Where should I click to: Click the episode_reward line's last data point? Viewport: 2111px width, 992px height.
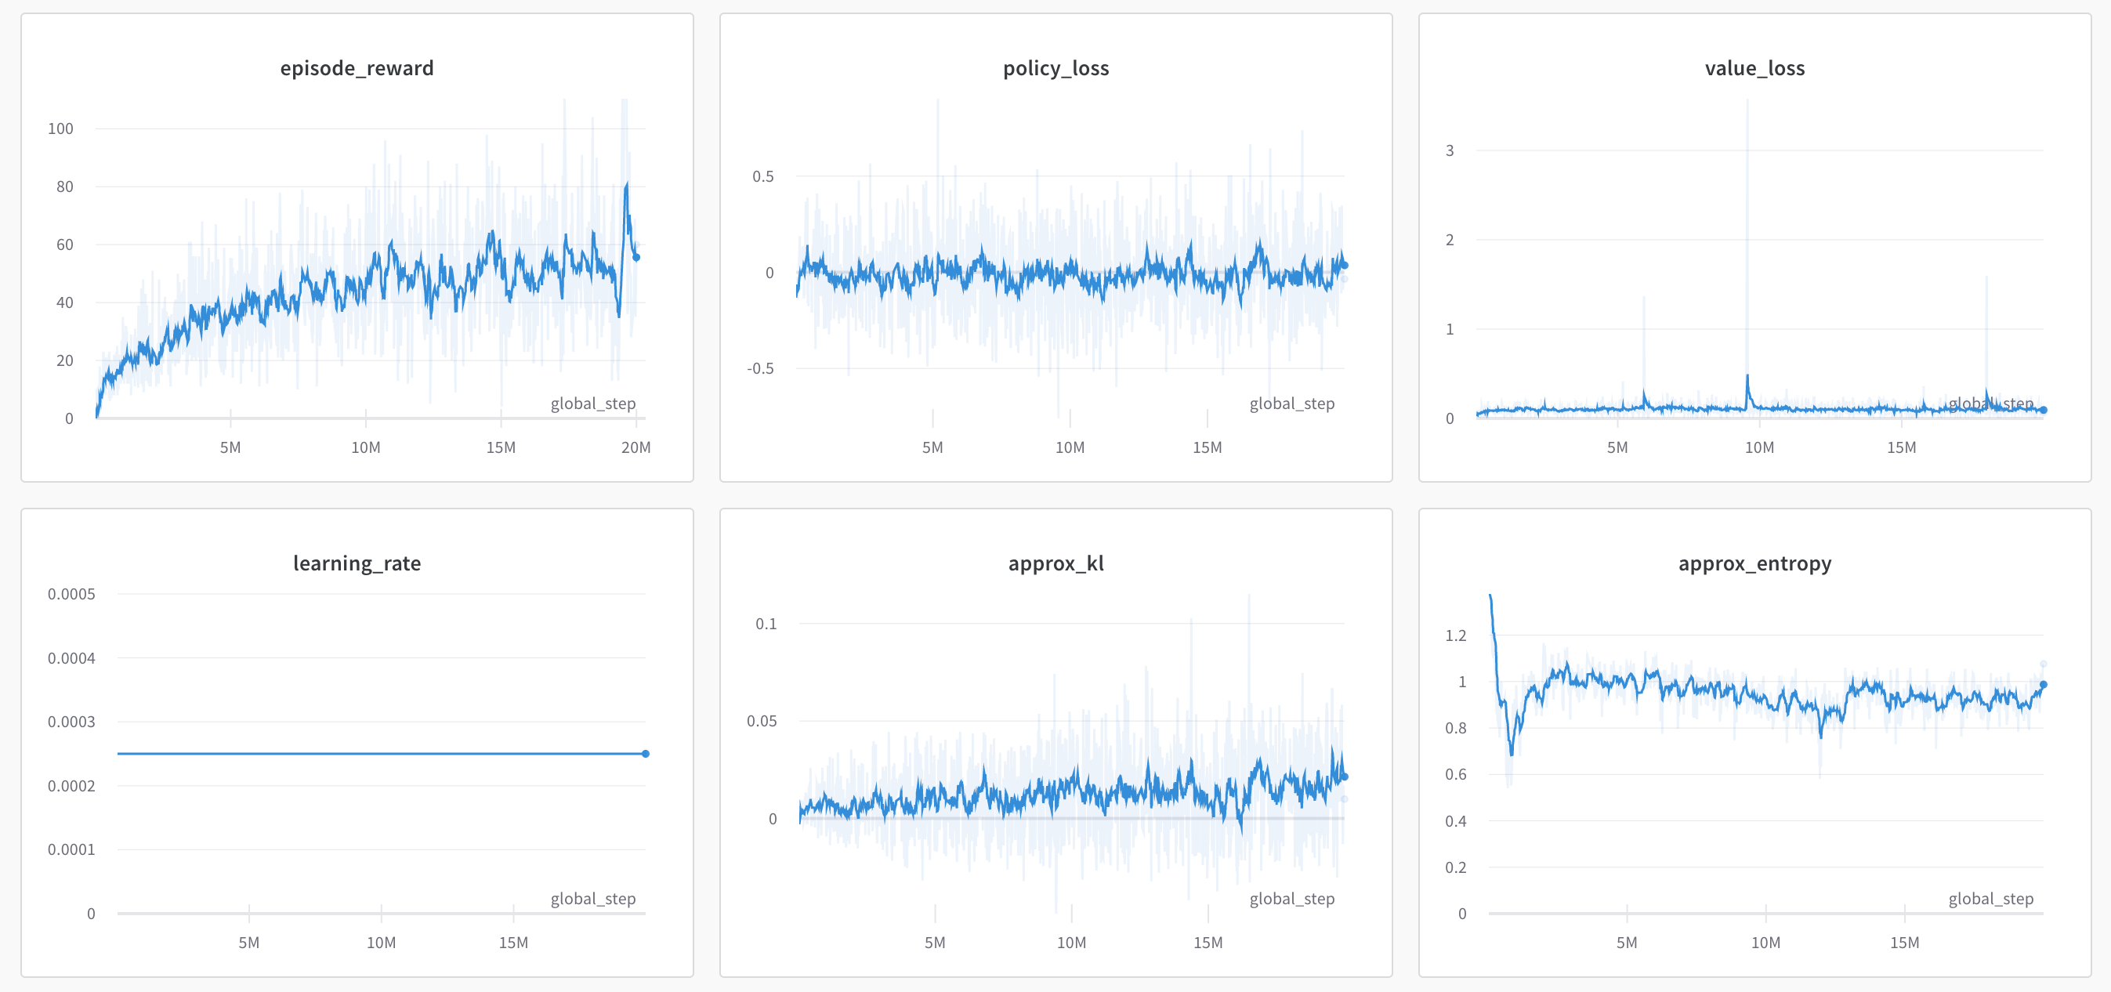click(x=636, y=257)
